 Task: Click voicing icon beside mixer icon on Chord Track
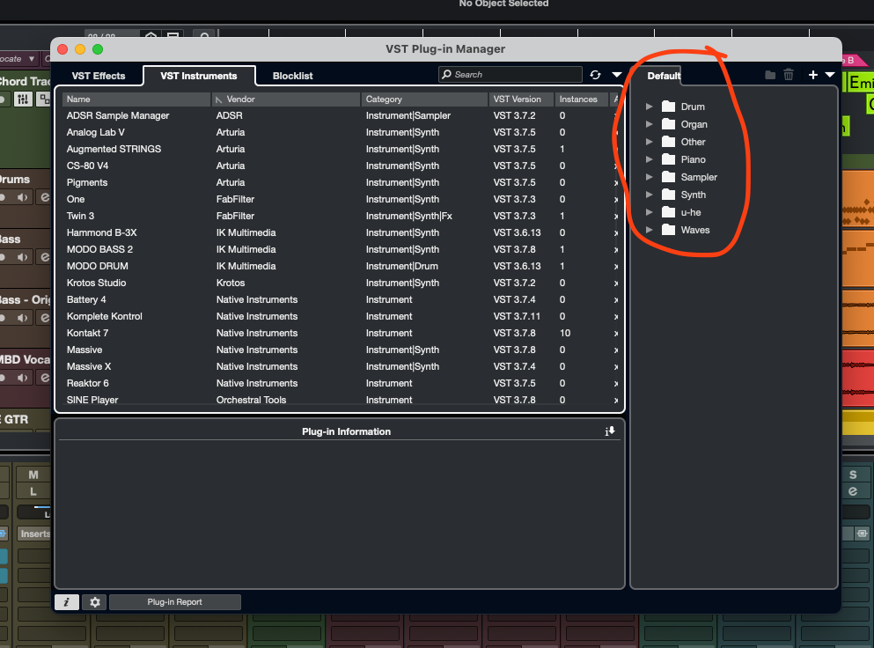click(x=43, y=99)
